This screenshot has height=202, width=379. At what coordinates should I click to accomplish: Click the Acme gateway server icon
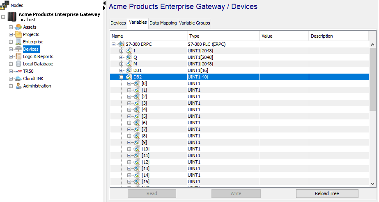click(x=12, y=17)
